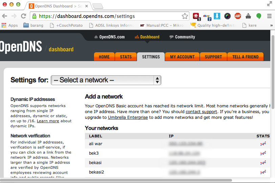Go to the MY ACCOUNT tab
275x183 pixels.
pos(182,57)
